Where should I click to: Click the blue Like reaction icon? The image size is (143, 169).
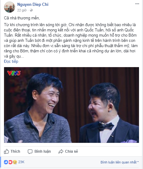tap(6, 162)
